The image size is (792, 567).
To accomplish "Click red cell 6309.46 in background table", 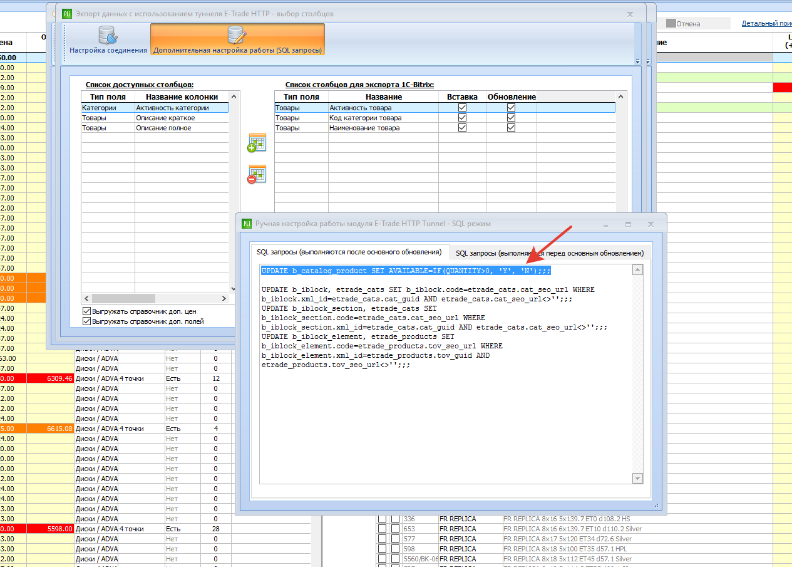I will pos(51,378).
